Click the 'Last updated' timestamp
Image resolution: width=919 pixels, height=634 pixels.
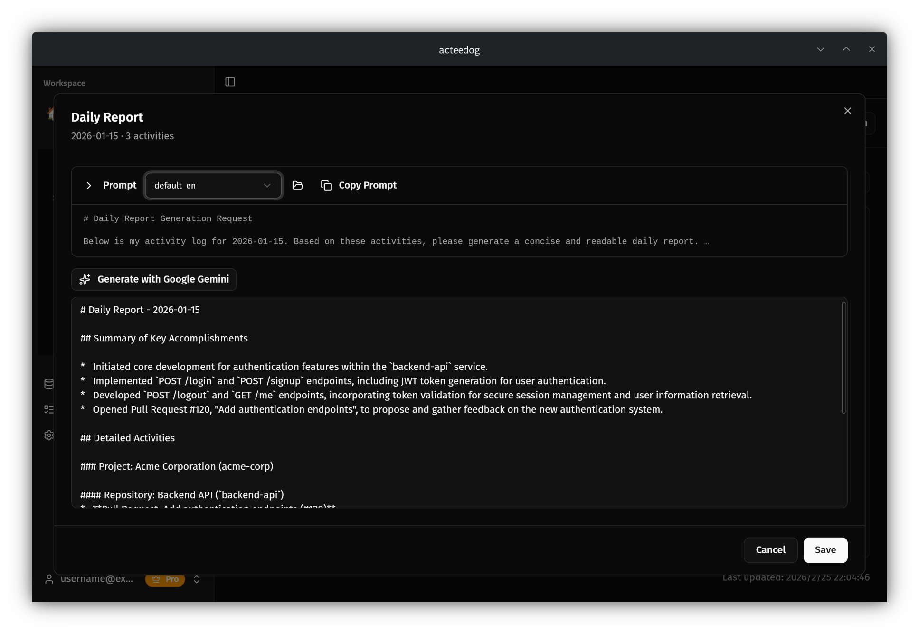point(796,577)
